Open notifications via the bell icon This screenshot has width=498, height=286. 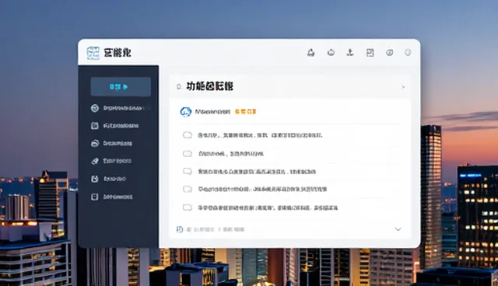[x=311, y=53]
